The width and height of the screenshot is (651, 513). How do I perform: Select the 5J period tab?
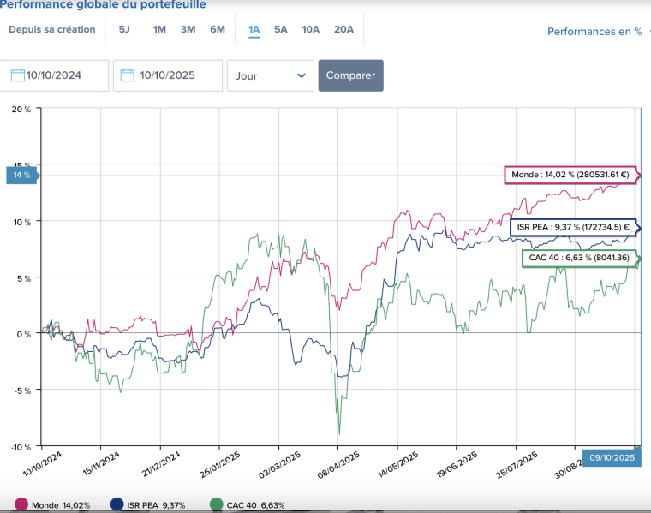pos(124,29)
